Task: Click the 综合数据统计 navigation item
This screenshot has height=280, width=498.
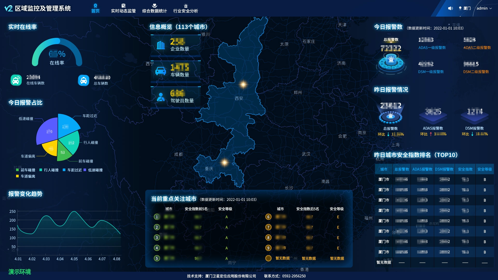Action: click(x=154, y=8)
